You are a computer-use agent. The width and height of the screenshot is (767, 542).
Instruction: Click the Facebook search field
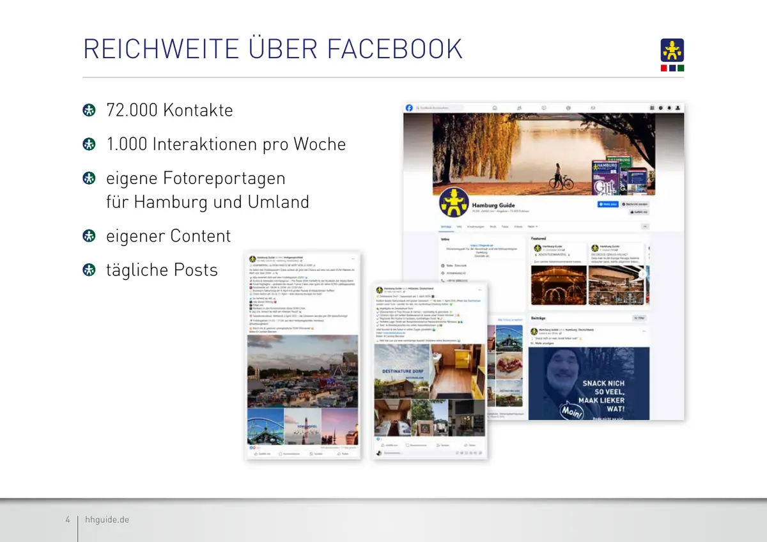click(x=440, y=107)
